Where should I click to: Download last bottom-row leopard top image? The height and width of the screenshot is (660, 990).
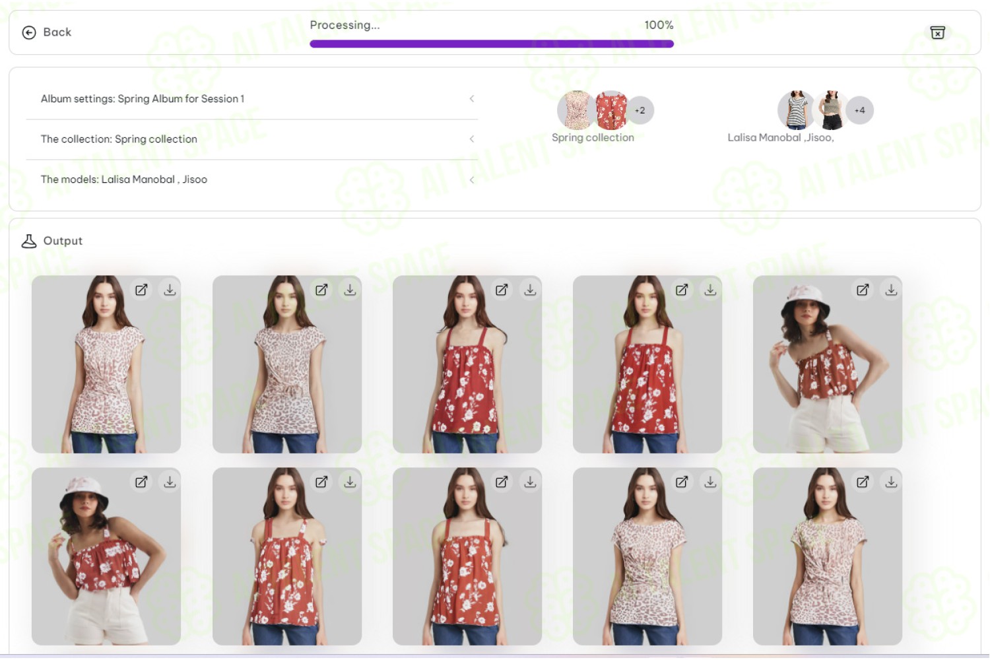pos(891,482)
